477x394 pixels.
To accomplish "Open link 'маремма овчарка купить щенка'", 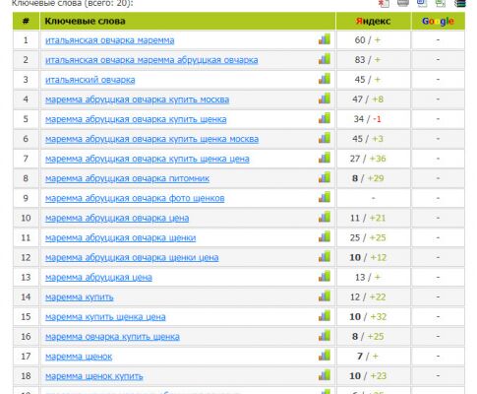I will 112,337.
